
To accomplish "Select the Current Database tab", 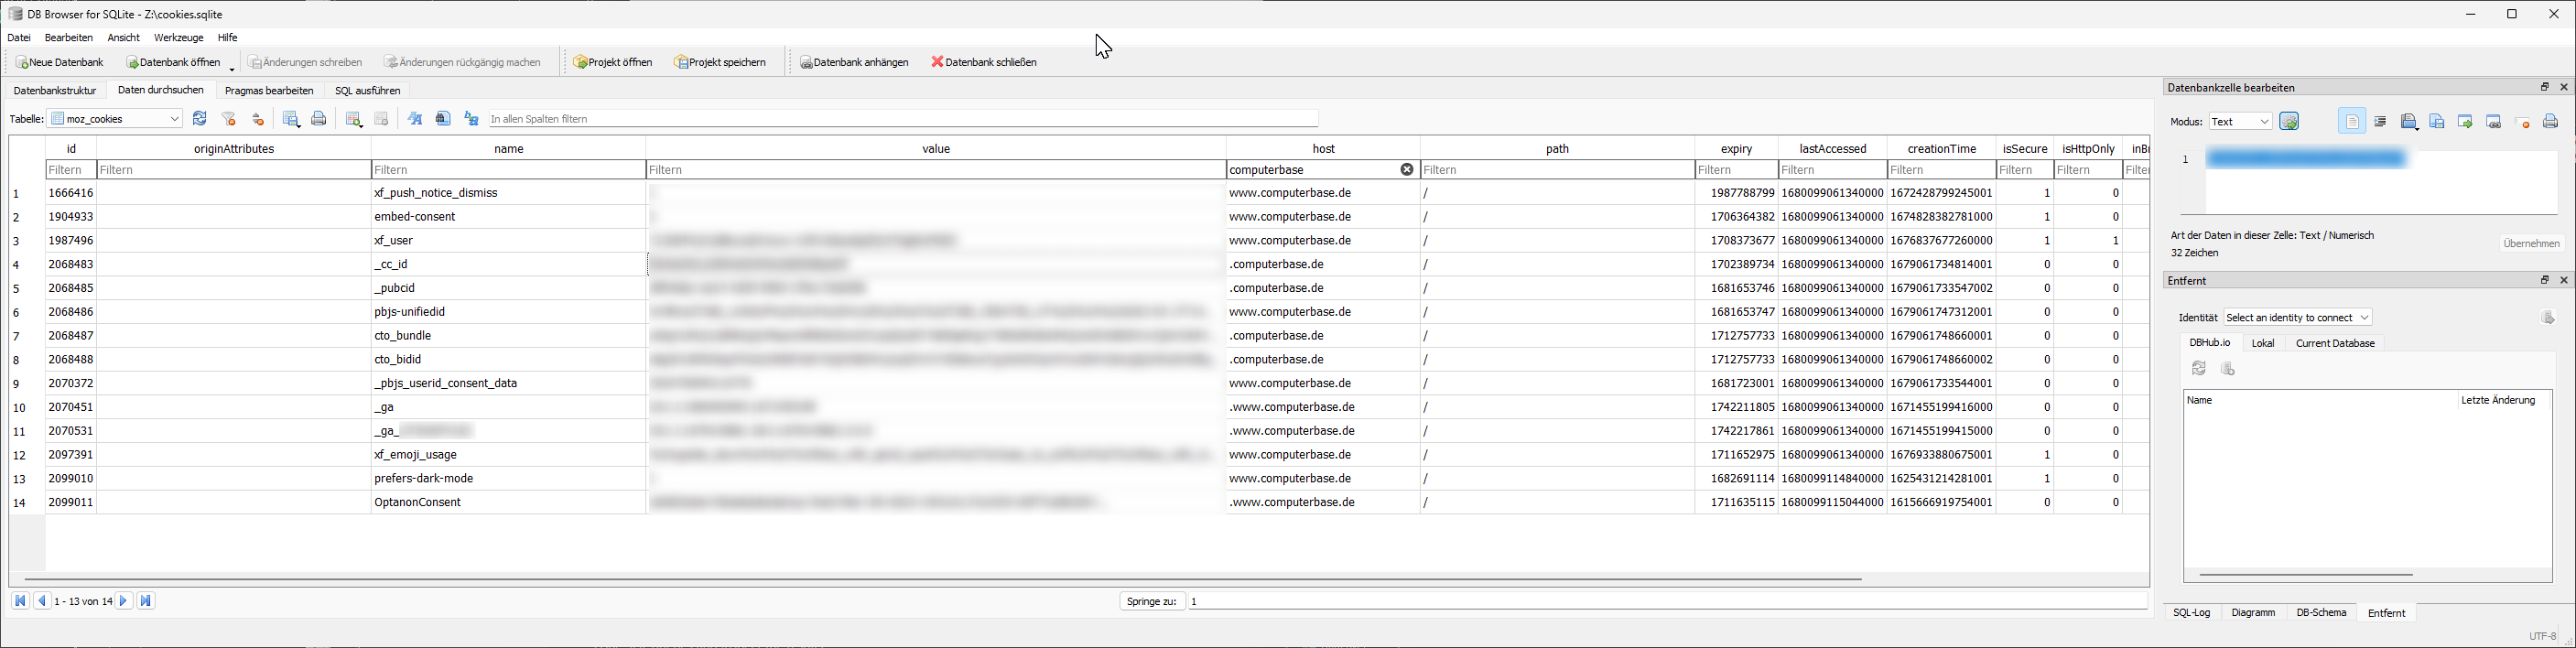I will coord(2335,343).
